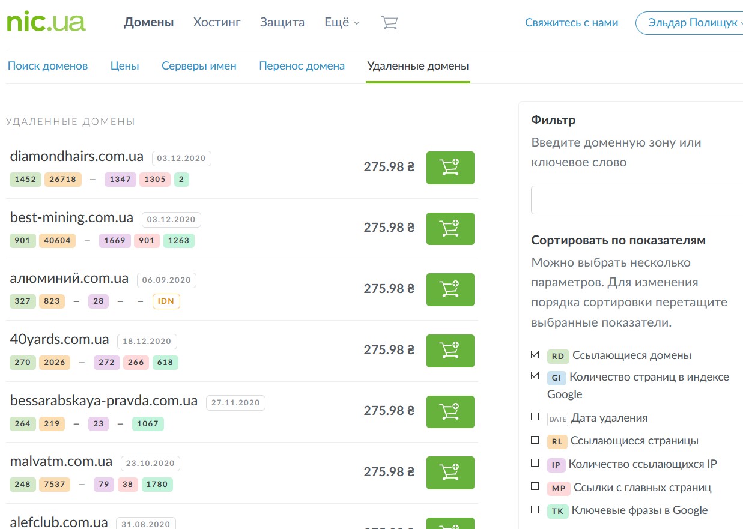Add diamondhairs.com.ua to cart
Viewport: 743px width, 529px height.
450,168
